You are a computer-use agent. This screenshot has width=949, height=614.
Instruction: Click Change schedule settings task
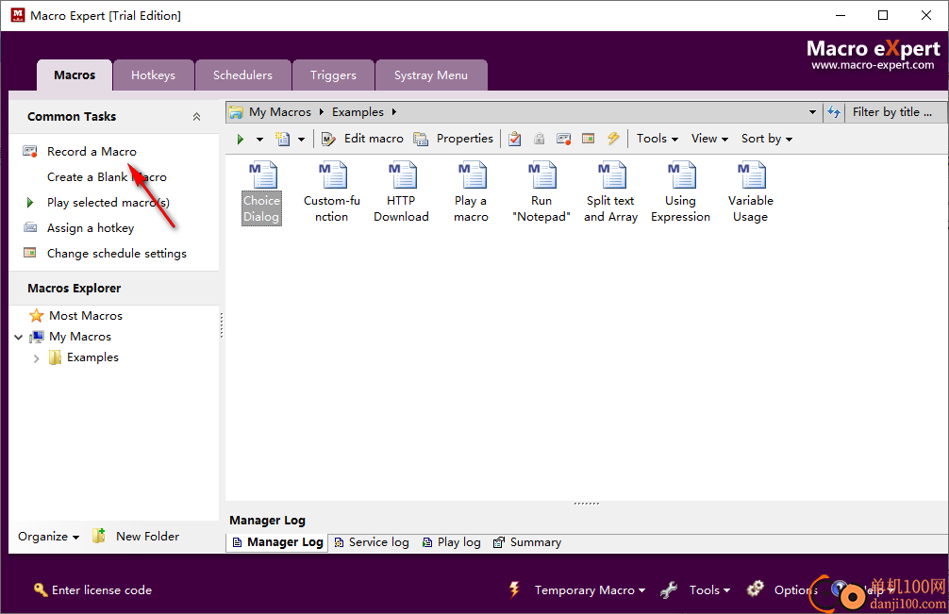click(x=117, y=253)
